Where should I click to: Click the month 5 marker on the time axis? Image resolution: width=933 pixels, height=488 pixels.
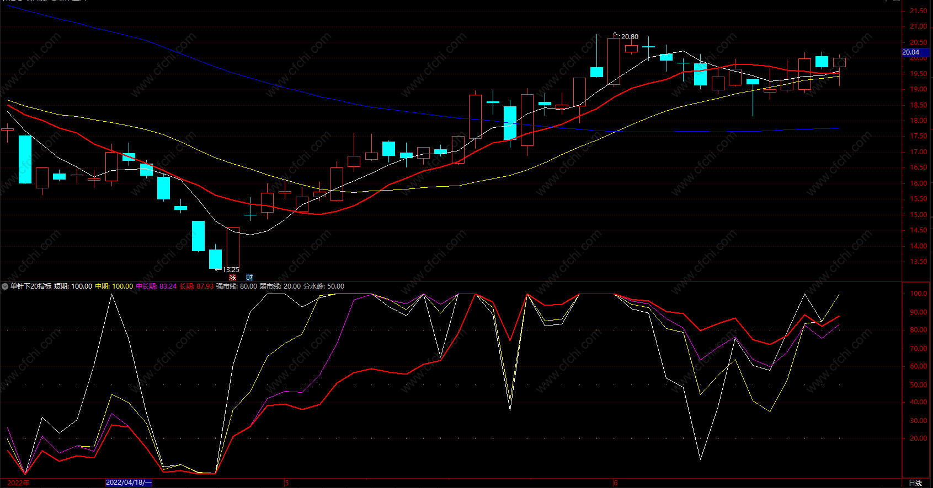[x=287, y=483]
